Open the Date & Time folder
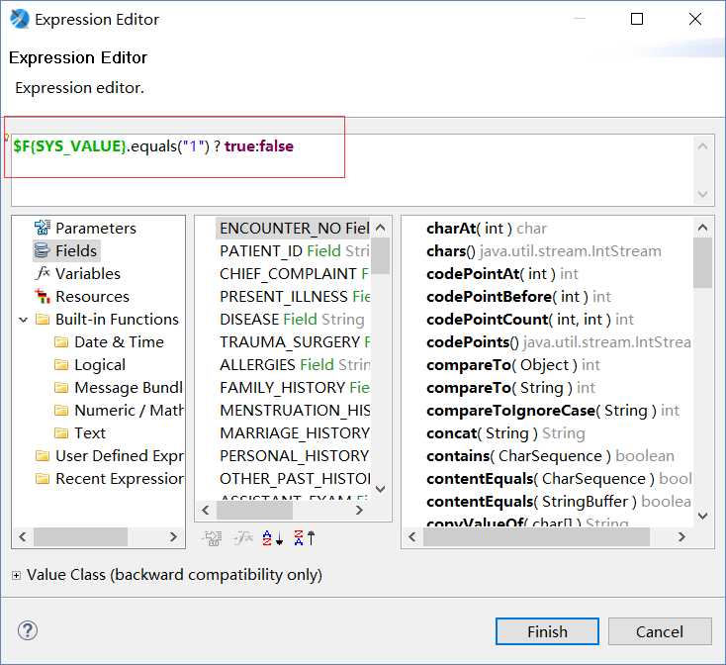Viewport: 726px width, 665px height. (109, 341)
